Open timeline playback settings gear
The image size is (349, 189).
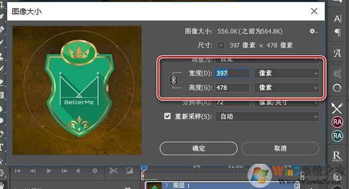(x=95, y=171)
